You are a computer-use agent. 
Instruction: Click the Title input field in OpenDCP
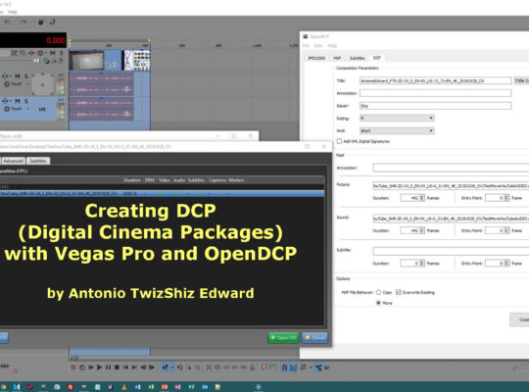tap(435, 80)
